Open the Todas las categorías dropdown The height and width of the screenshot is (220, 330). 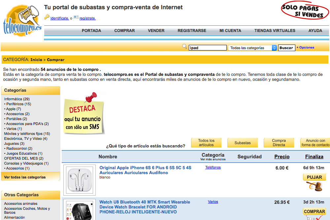(x=252, y=48)
